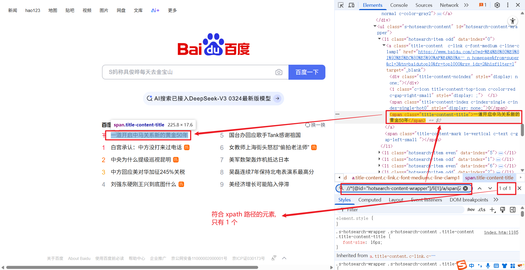Open the Computed styles tab

370,200
